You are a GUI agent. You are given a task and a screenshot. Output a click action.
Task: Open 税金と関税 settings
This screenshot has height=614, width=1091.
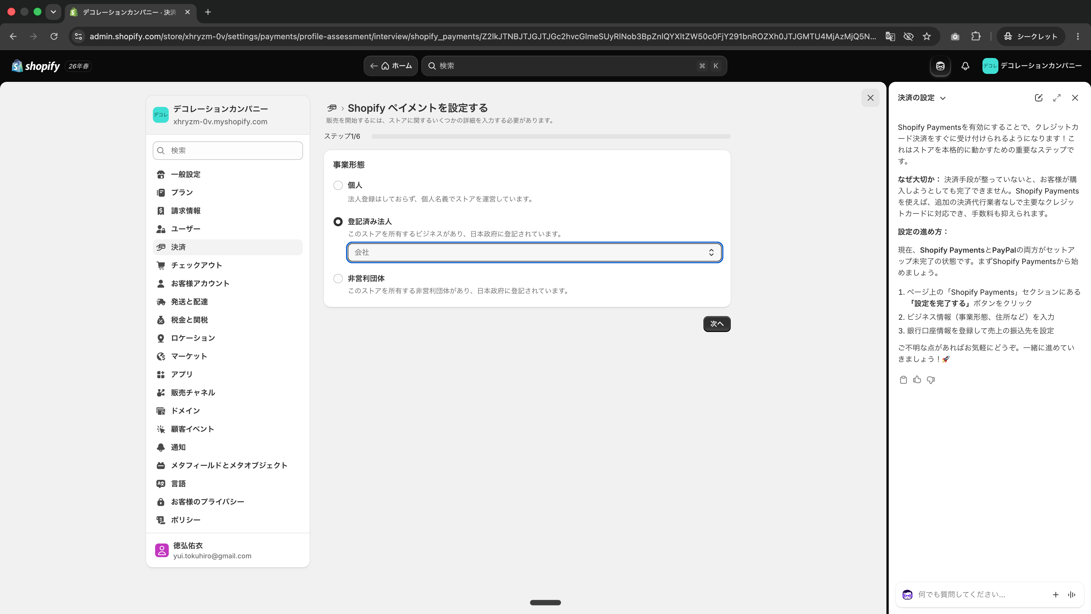(228, 320)
